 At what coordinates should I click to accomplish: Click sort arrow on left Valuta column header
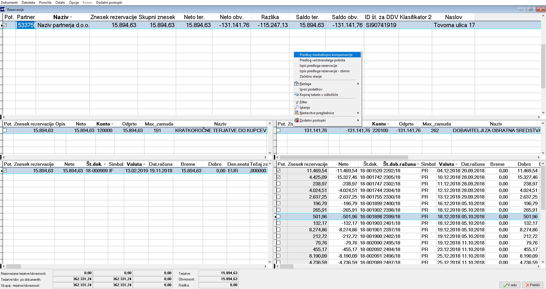click(x=144, y=164)
